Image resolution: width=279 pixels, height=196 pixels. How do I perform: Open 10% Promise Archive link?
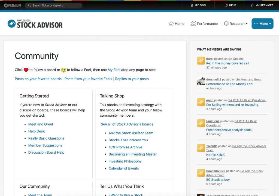coord(125,147)
